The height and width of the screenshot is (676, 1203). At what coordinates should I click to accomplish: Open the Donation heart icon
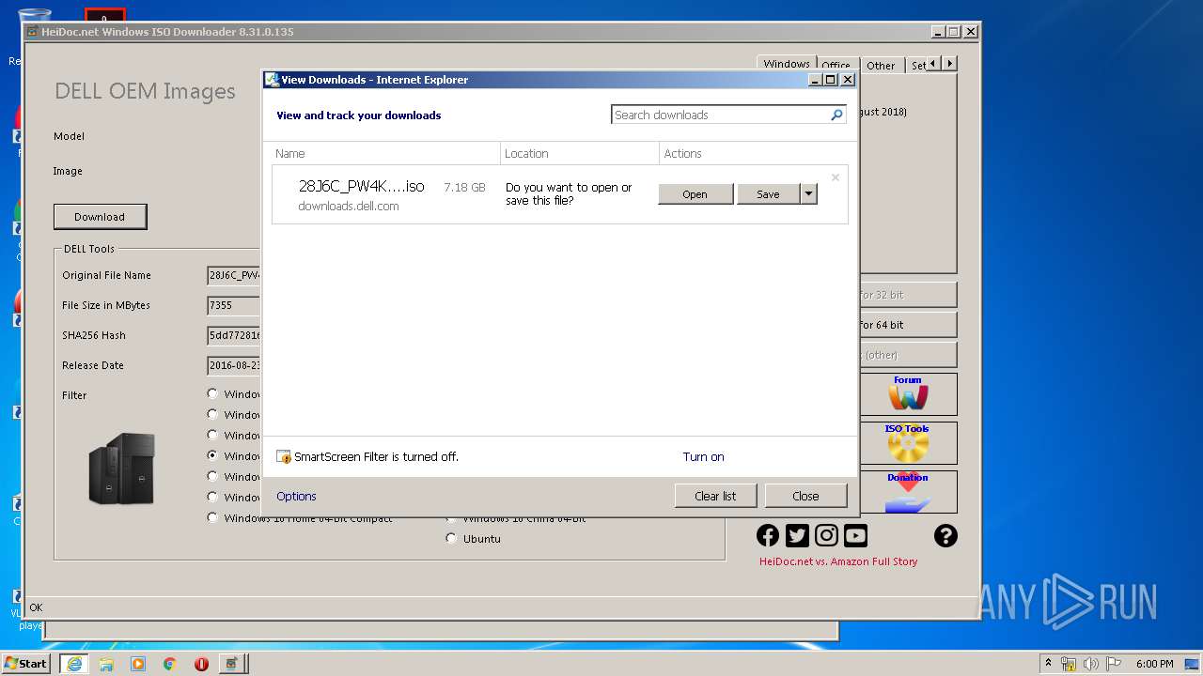click(908, 492)
